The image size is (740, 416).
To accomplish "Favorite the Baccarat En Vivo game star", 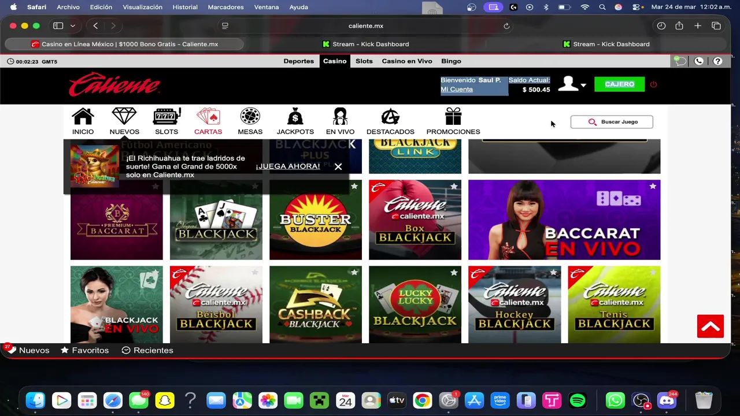I will pos(653,187).
